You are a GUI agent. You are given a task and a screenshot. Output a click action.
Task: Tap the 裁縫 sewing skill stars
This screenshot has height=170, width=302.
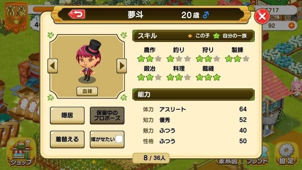(208, 77)
